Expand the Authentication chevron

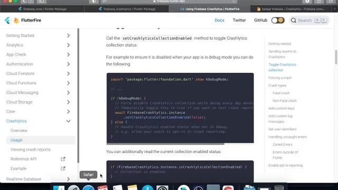[68, 64]
